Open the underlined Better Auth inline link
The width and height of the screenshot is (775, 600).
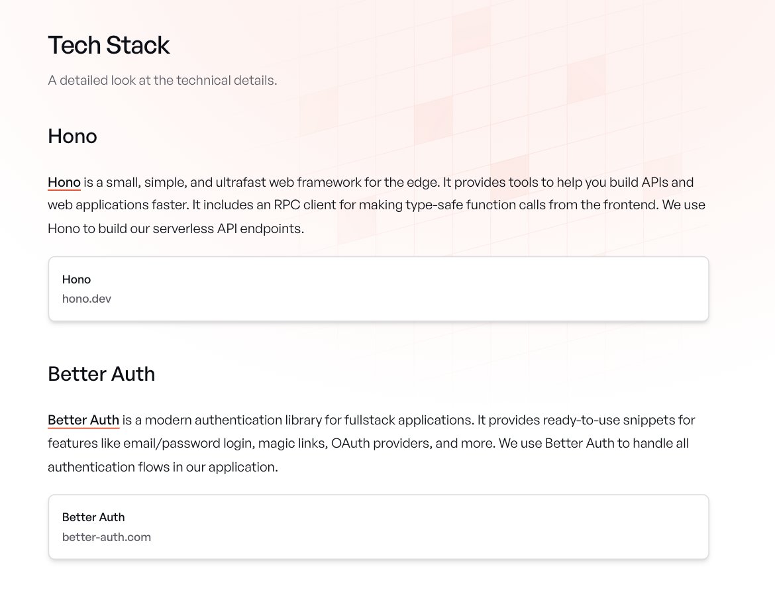pos(83,420)
